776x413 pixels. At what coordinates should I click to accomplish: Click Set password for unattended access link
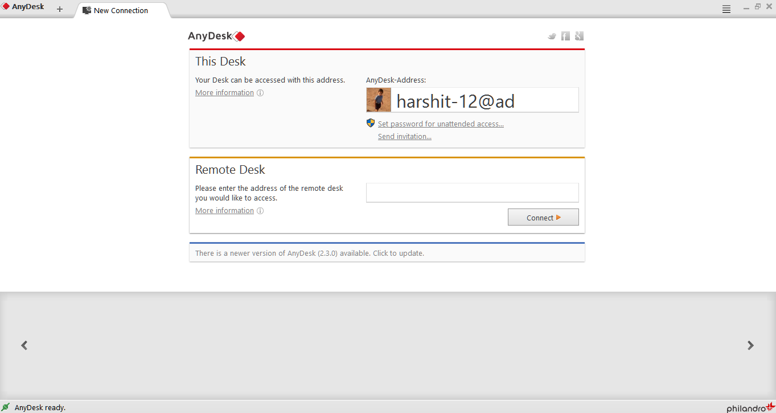tap(441, 124)
